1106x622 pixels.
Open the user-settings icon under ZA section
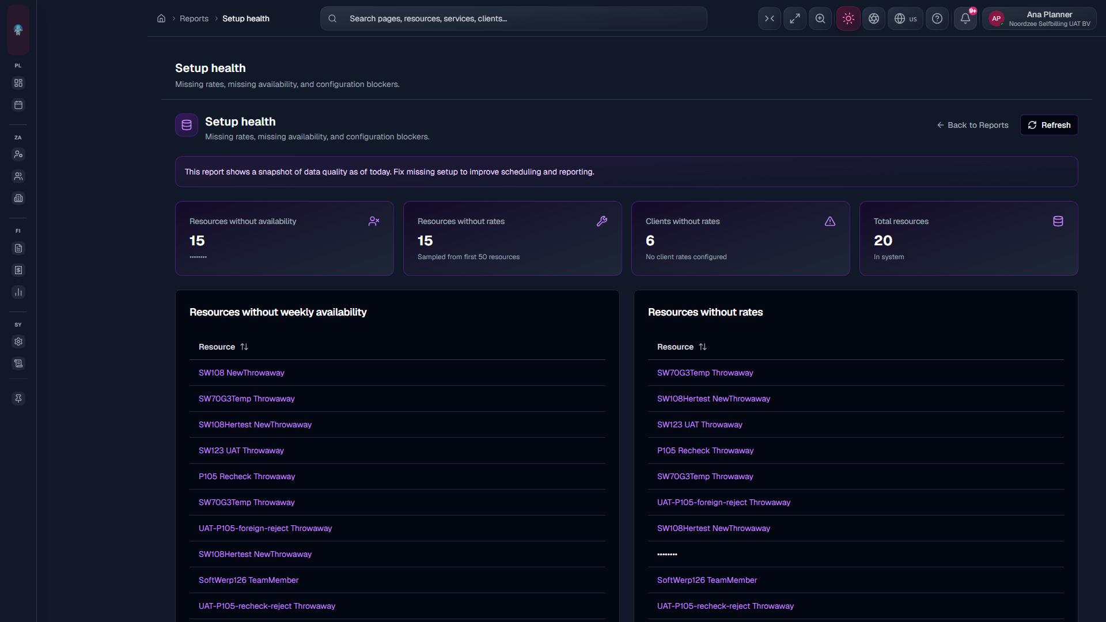[x=18, y=154]
